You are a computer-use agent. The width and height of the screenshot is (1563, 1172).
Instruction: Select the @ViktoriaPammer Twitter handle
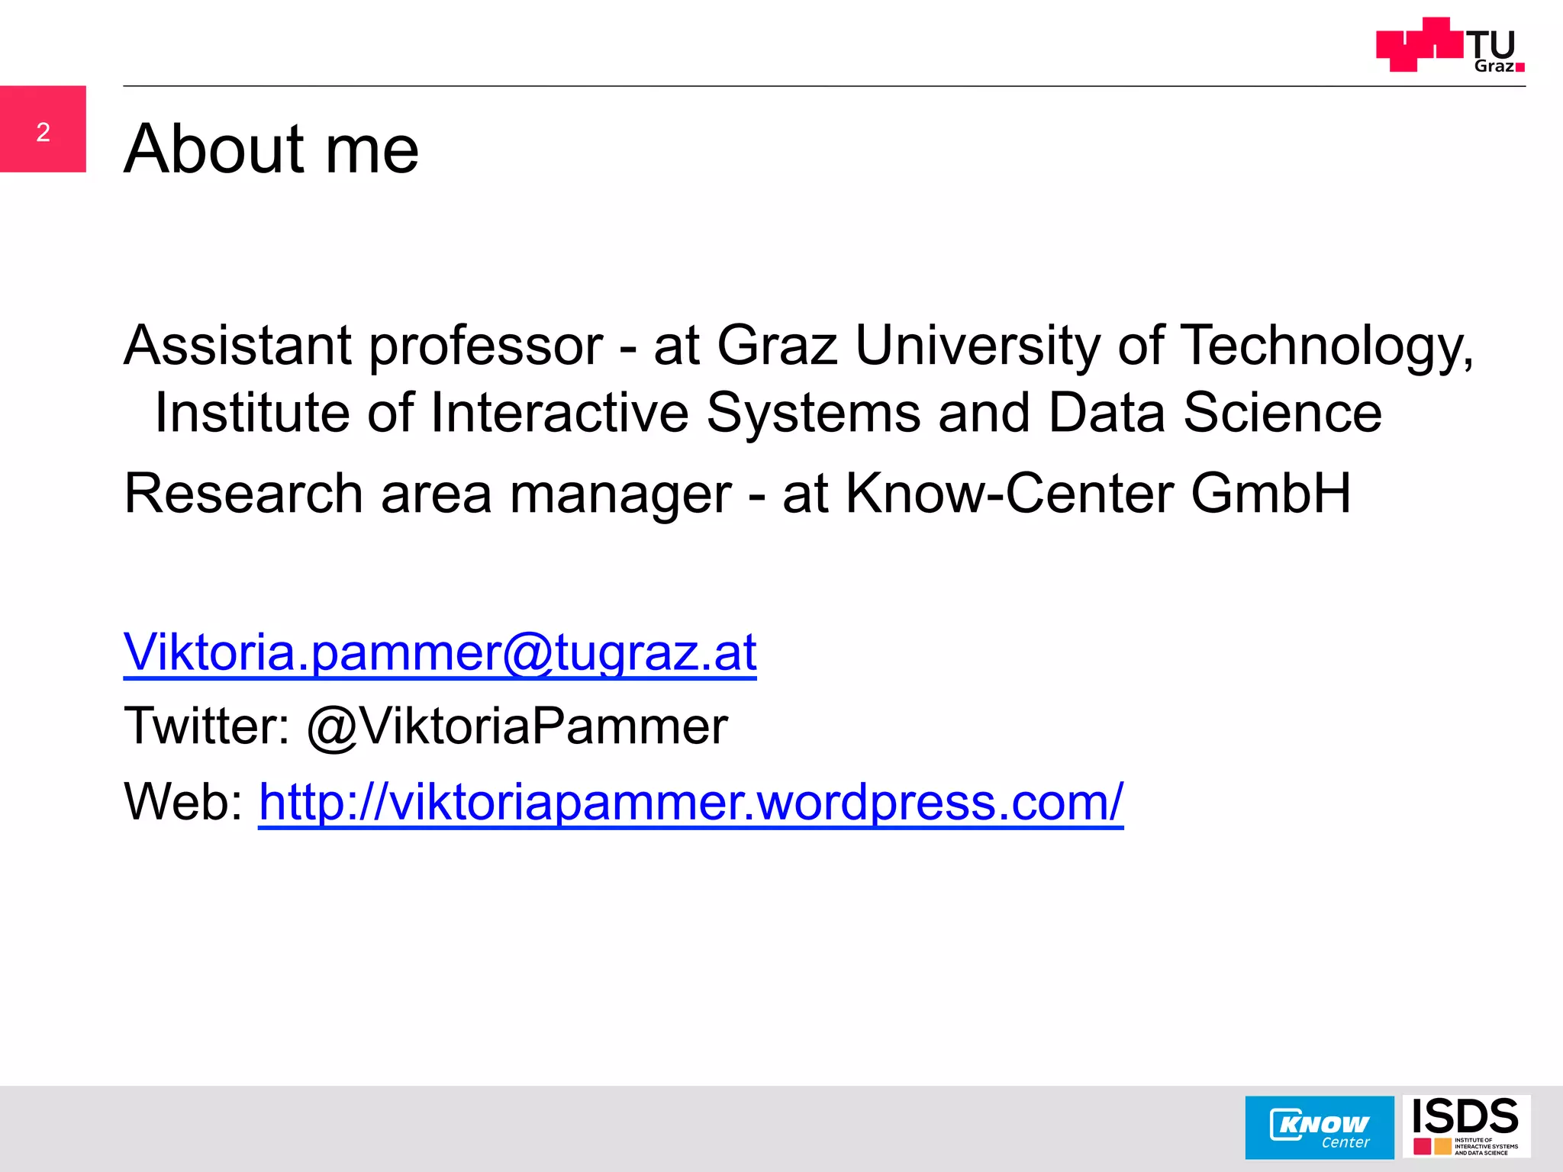pyautogui.click(x=517, y=726)
